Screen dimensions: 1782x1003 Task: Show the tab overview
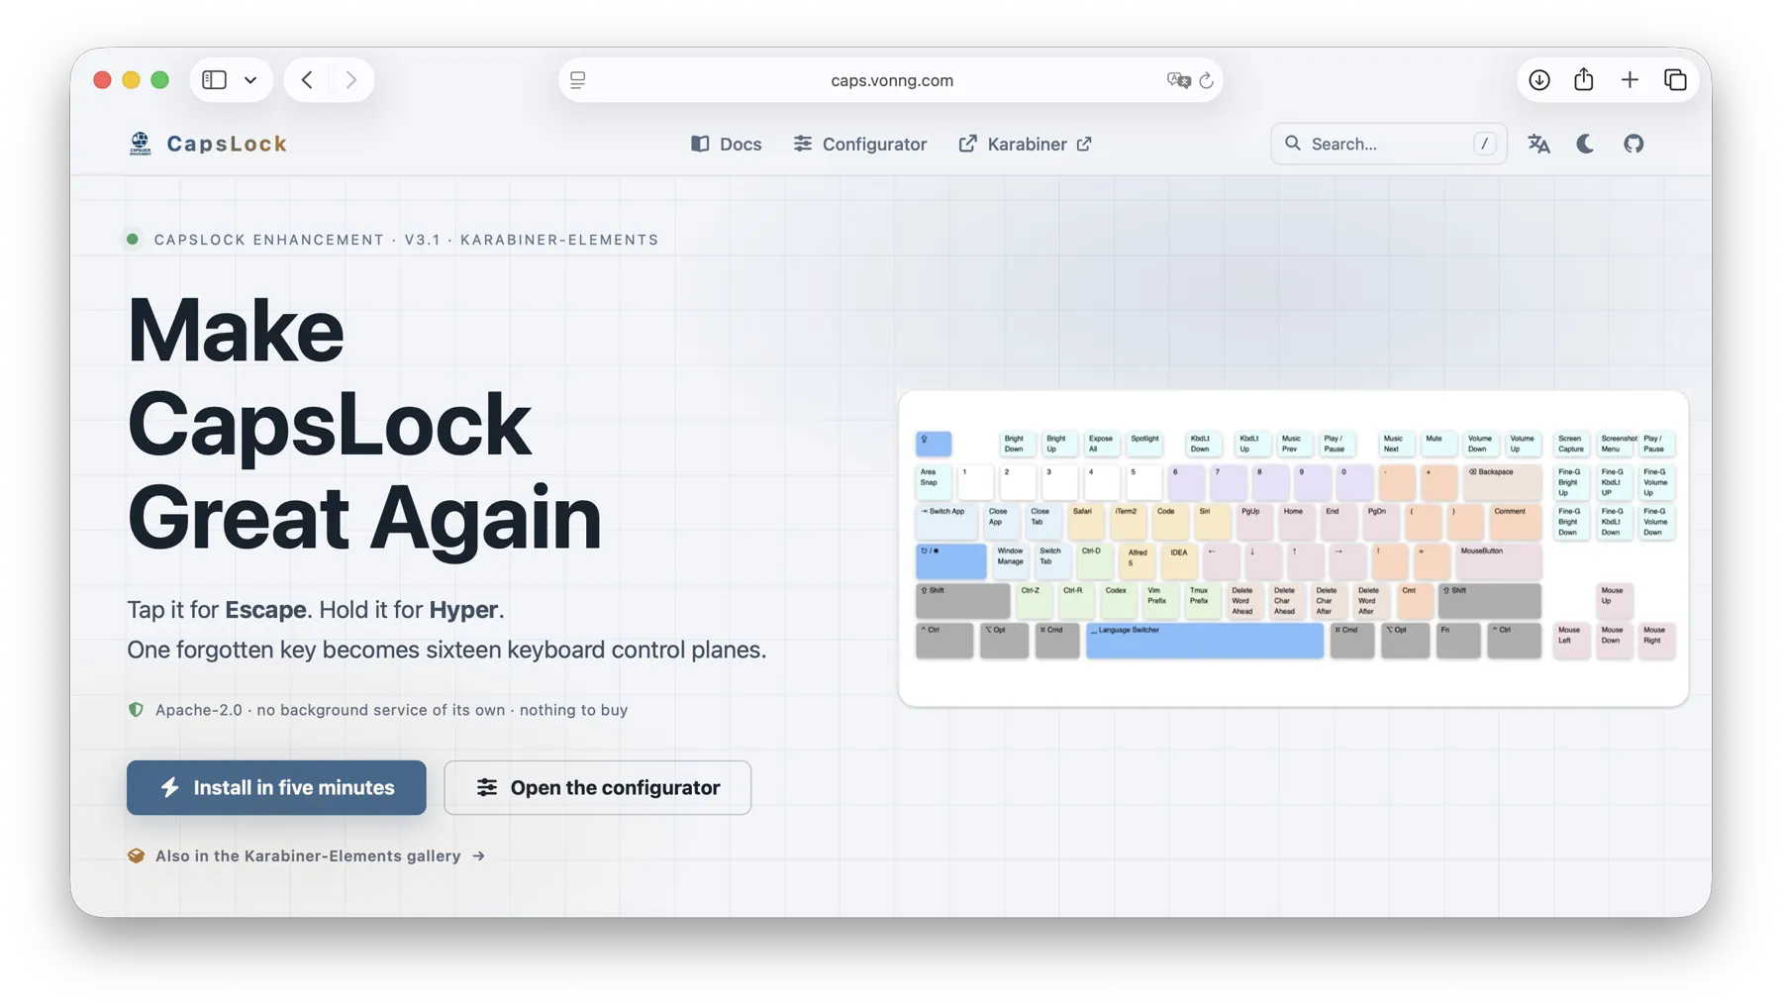tap(1675, 80)
